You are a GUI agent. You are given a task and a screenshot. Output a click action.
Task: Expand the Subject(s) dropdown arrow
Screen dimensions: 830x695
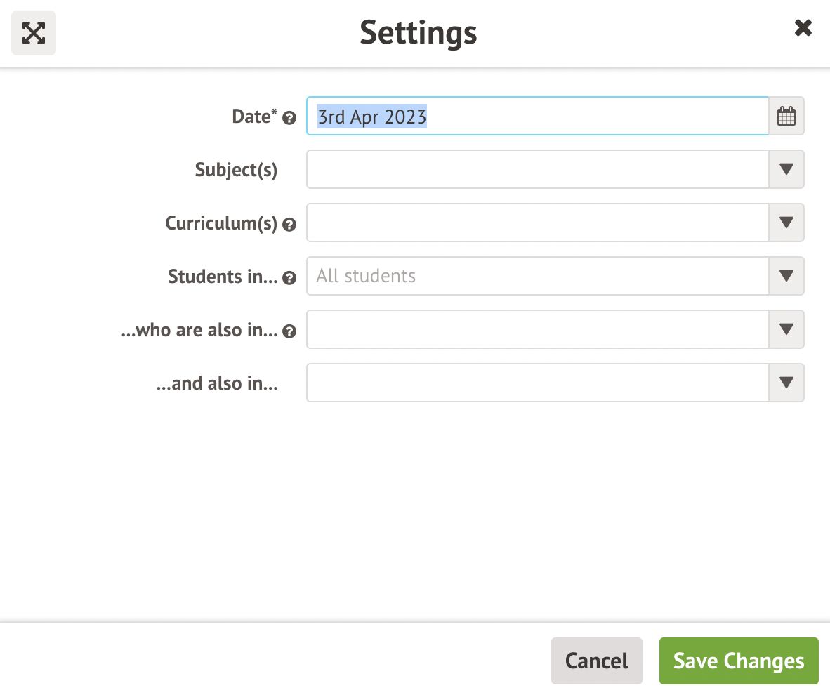coord(786,169)
